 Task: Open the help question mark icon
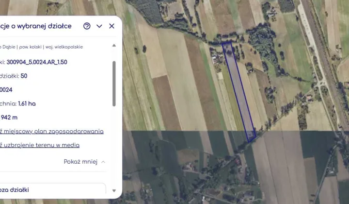(x=87, y=26)
